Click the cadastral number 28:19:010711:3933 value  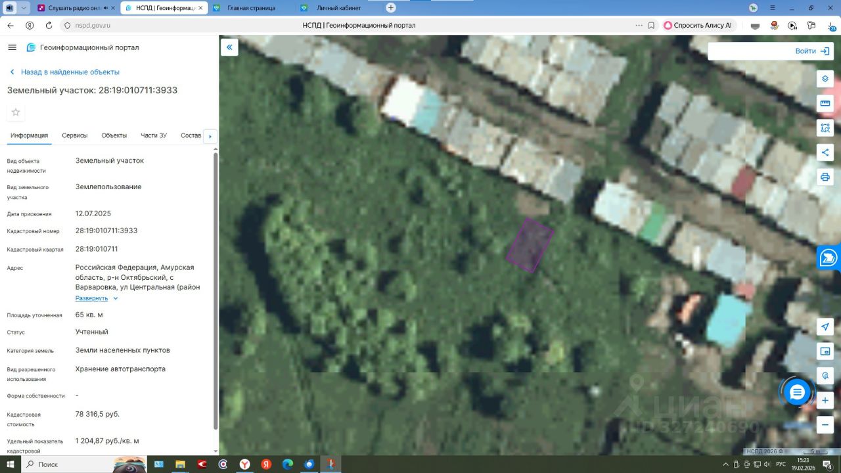[x=106, y=231]
